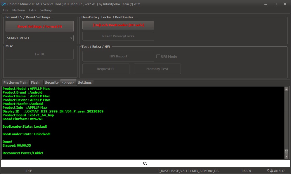
Task: Click 'BootLoader State : Unlocked!' log line
Action: click(x=26, y=134)
